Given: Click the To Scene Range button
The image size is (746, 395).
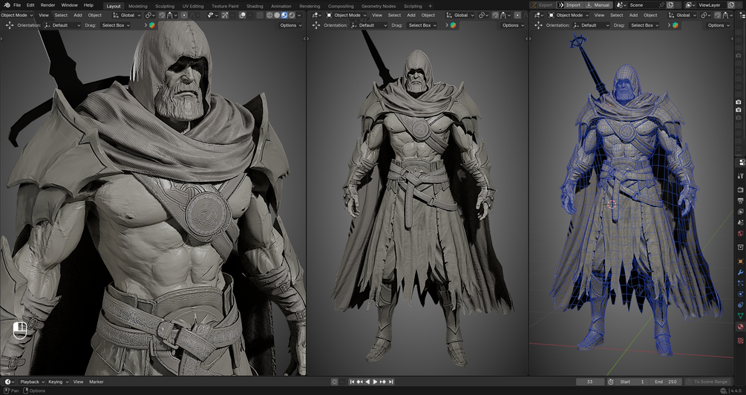Looking at the screenshot, I should pos(707,382).
